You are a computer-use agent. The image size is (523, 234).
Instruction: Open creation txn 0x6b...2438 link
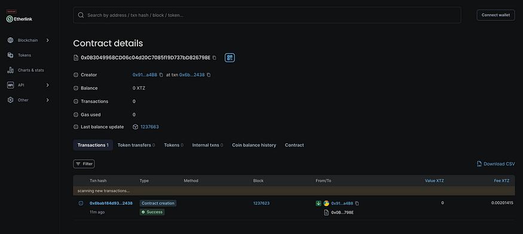tap(192, 75)
